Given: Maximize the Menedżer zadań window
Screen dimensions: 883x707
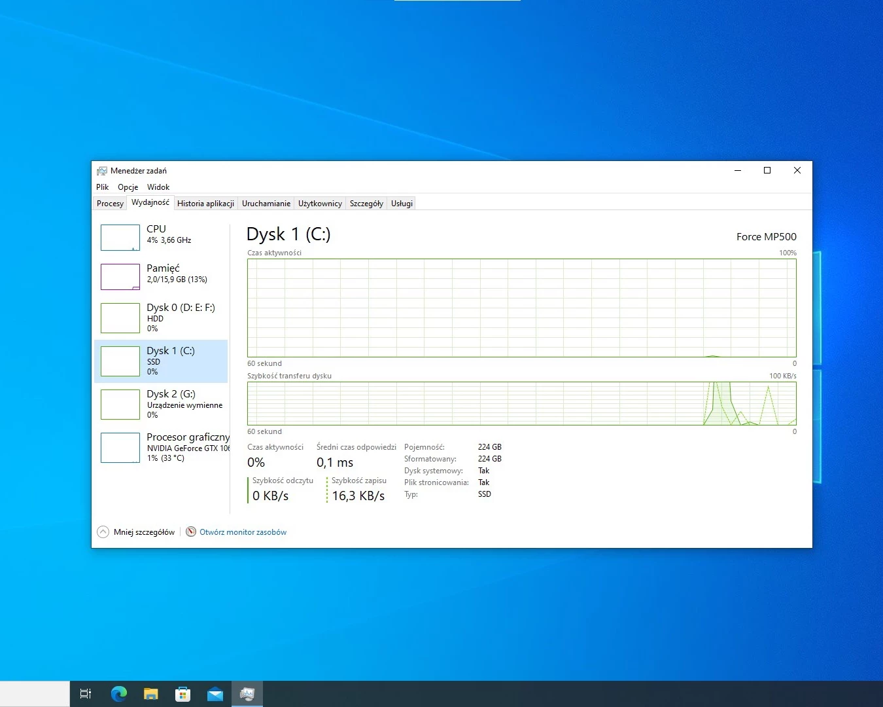Looking at the screenshot, I should click(767, 170).
